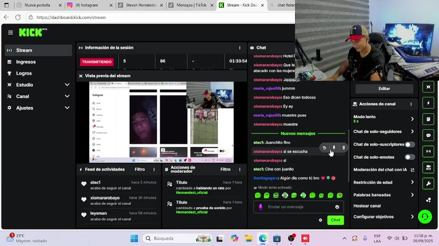The width and height of the screenshot is (439, 246).
Task: Open options for Información de la sesión
Action: coord(240,48)
